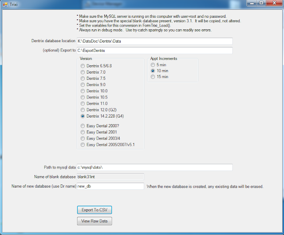Open View Raw Data
This screenshot has width=284, height=235.
click(95, 221)
